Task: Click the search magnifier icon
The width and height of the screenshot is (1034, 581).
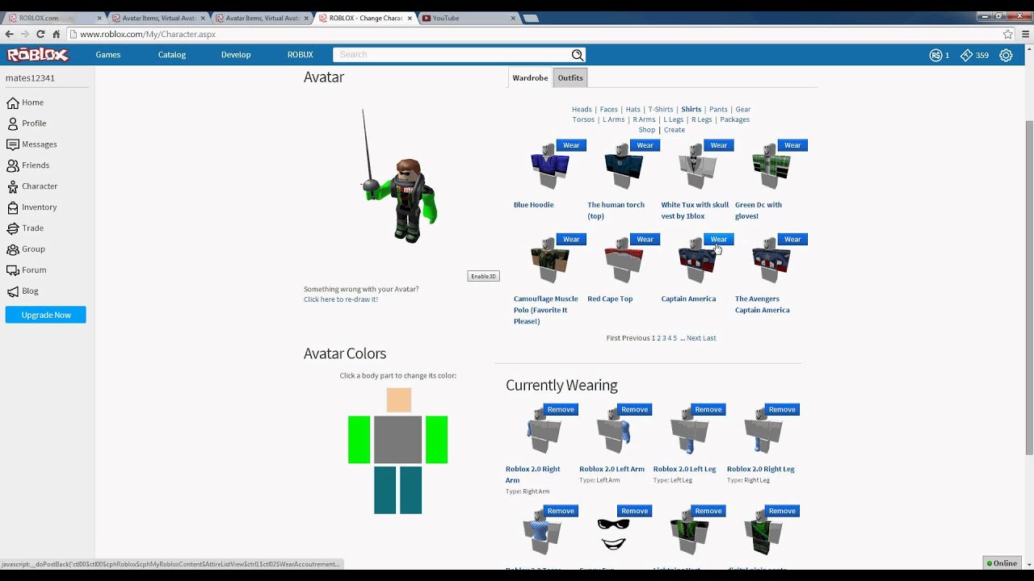Action: click(x=577, y=55)
